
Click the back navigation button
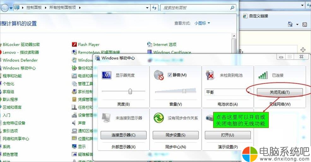pos(4,8)
